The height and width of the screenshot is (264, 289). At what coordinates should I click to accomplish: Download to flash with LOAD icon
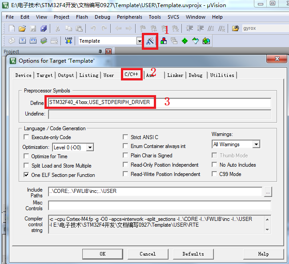(68, 41)
